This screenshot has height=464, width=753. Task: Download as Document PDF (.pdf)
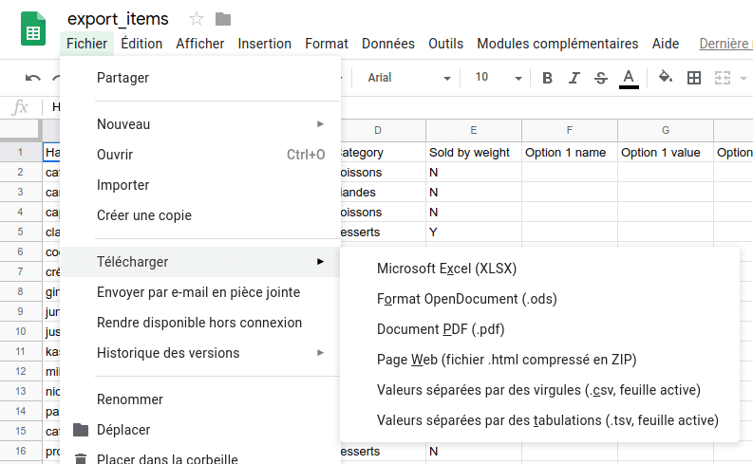(539, 329)
